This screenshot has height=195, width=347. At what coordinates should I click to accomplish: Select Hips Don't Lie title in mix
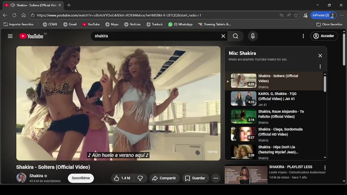pyautogui.click(x=278, y=149)
